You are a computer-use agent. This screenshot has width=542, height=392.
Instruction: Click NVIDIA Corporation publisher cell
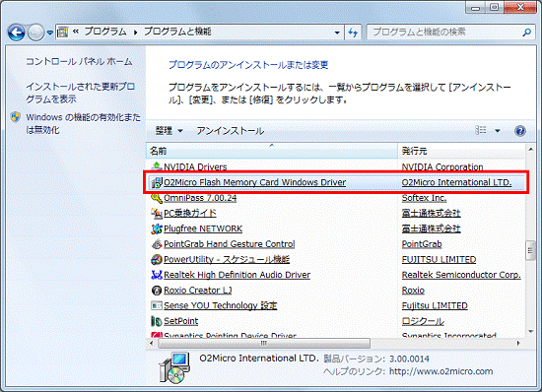click(442, 167)
